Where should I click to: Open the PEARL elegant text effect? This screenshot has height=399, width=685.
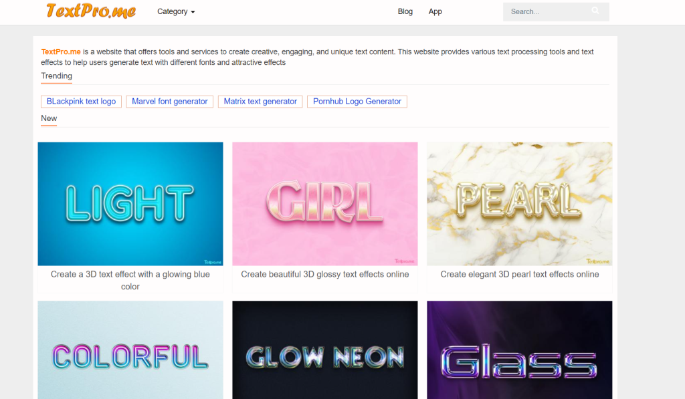(519, 203)
